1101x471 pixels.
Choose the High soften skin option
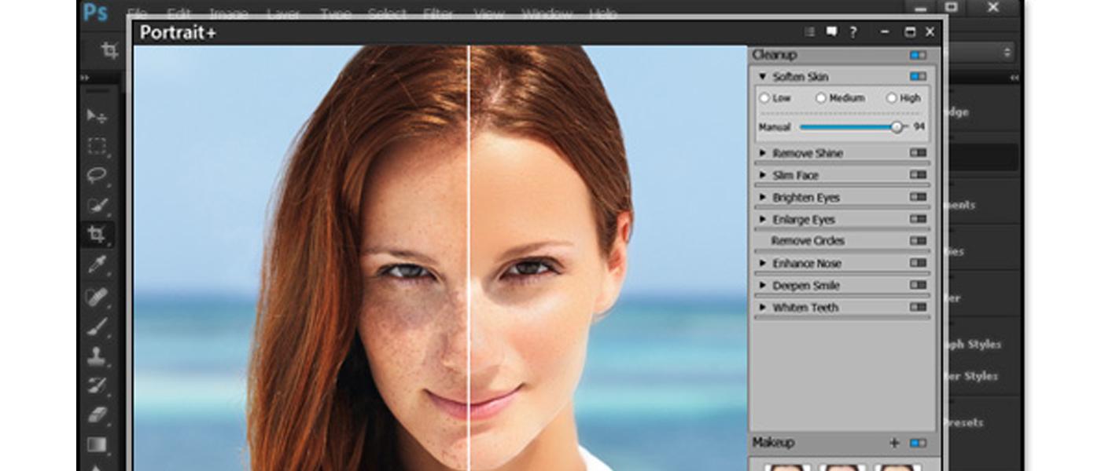pyautogui.click(x=891, y=98)
